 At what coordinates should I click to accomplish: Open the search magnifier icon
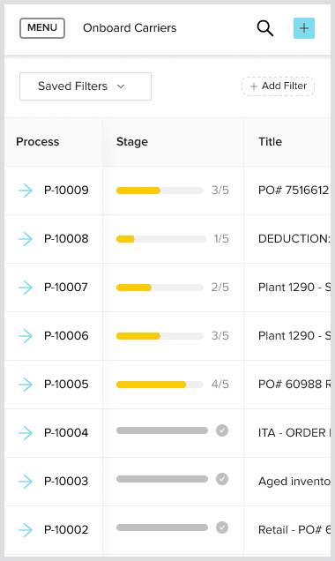click(x=265, y=28)
